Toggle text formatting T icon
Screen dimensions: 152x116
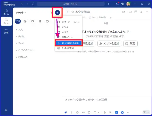coord(72,112)
